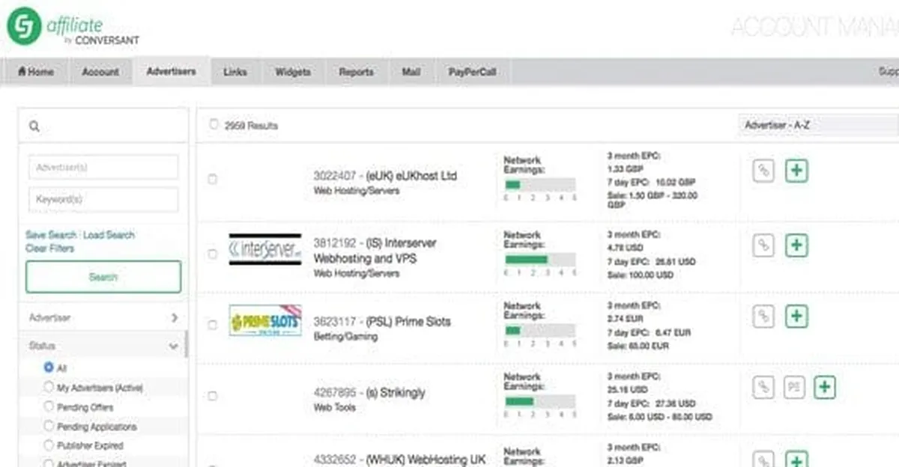Open the Interserver logo thumbnail
The width and height of the screenshot is (899, 467).
[x=265, y=249]
